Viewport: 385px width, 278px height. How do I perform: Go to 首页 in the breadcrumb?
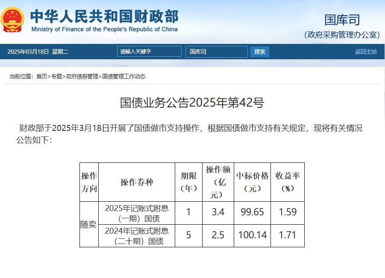pos(41,76)
